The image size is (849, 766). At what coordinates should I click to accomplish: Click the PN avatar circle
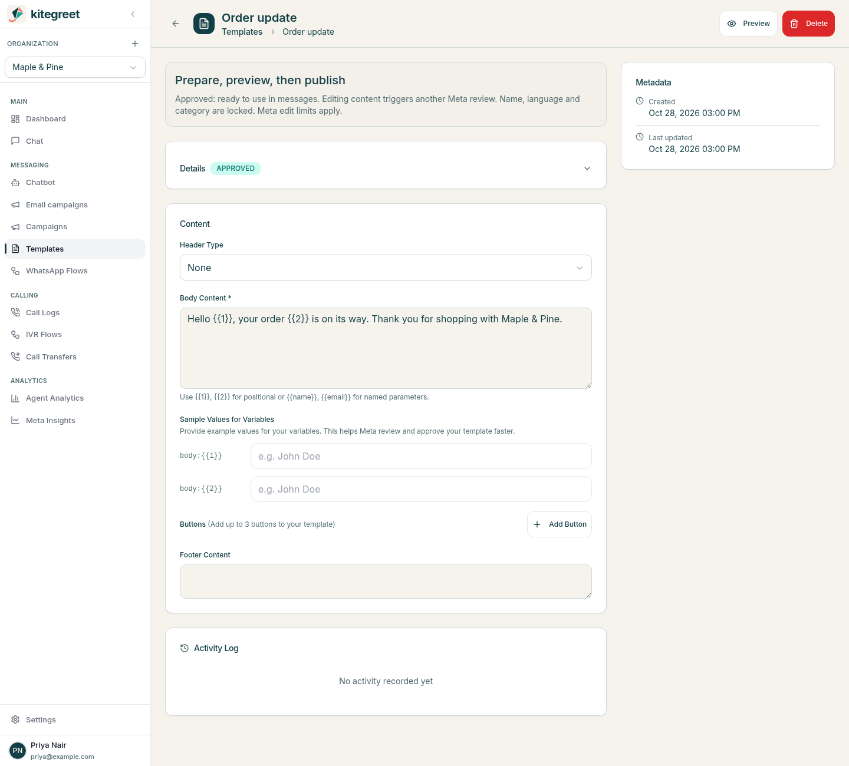click(x=18, y=751)
